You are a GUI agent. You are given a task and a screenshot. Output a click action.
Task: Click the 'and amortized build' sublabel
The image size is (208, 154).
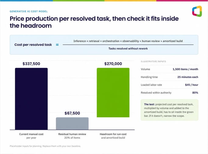(113, 138)
